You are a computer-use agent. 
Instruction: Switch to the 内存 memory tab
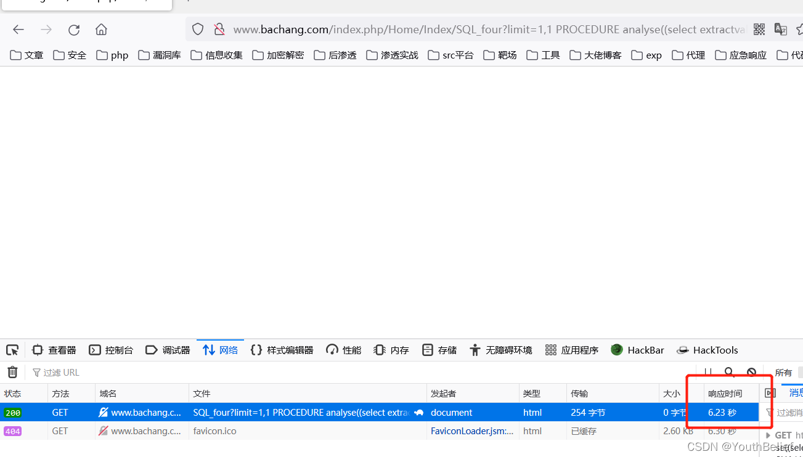[391, 350]
